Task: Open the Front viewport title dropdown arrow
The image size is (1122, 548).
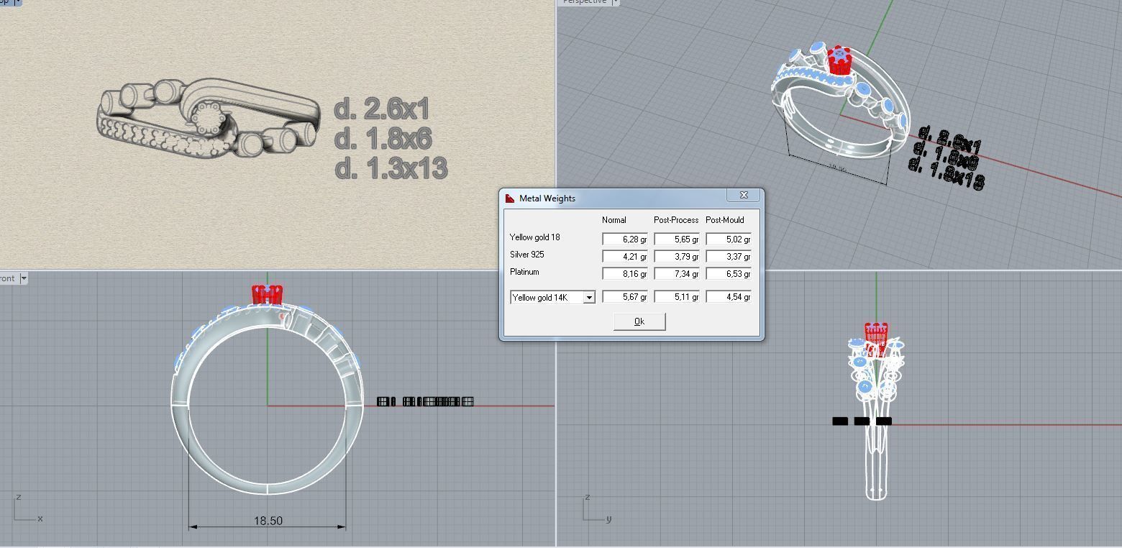Action: pyautogui.click(x=24, y=278)
